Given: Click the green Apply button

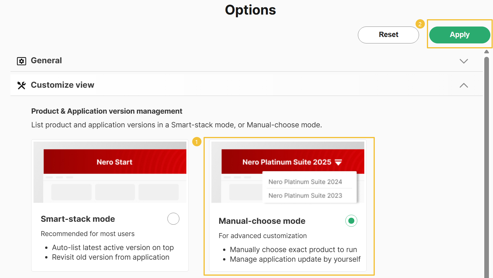Looking at the screenshot, I should 460,35.
